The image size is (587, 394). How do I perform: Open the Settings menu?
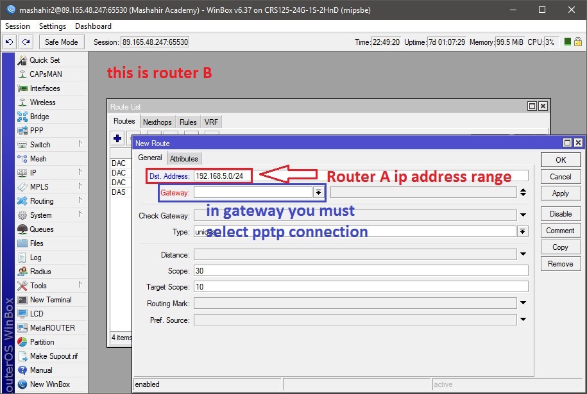click(x=53, y=26)
